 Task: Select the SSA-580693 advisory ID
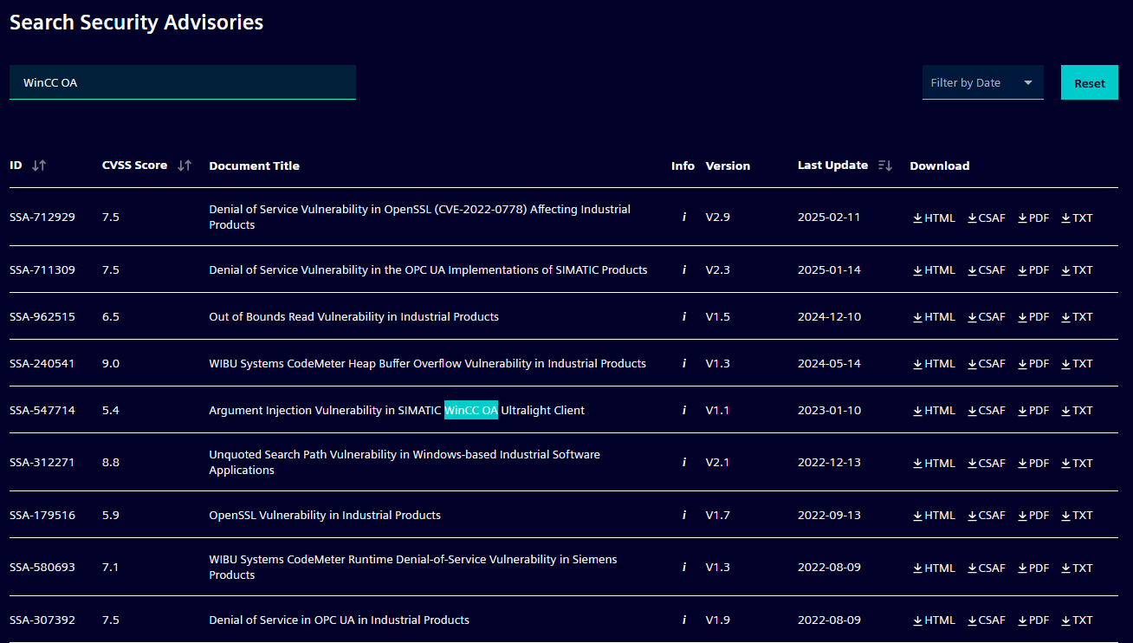coord(42,568)
